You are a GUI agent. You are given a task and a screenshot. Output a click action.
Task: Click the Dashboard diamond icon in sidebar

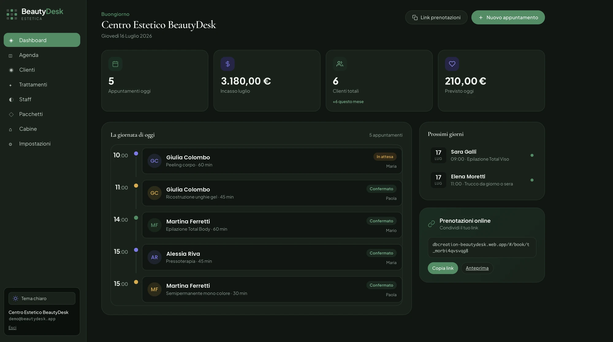(x=11, y=40)
